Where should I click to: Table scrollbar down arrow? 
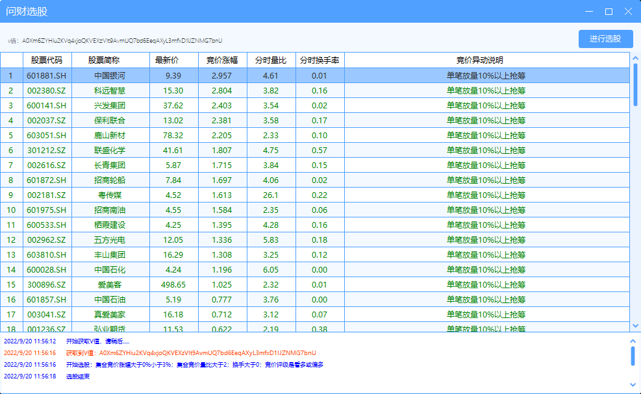click(635, 326)
